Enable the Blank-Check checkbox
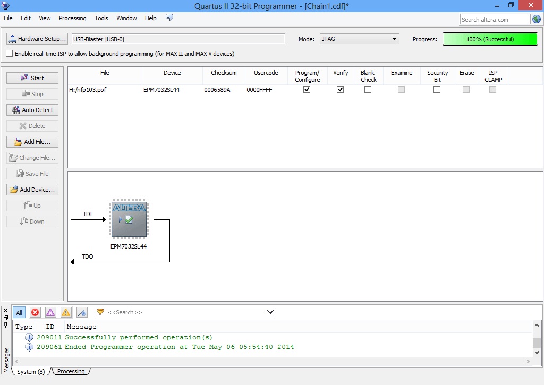Screen dimensions: 544x385 [368, 90]
